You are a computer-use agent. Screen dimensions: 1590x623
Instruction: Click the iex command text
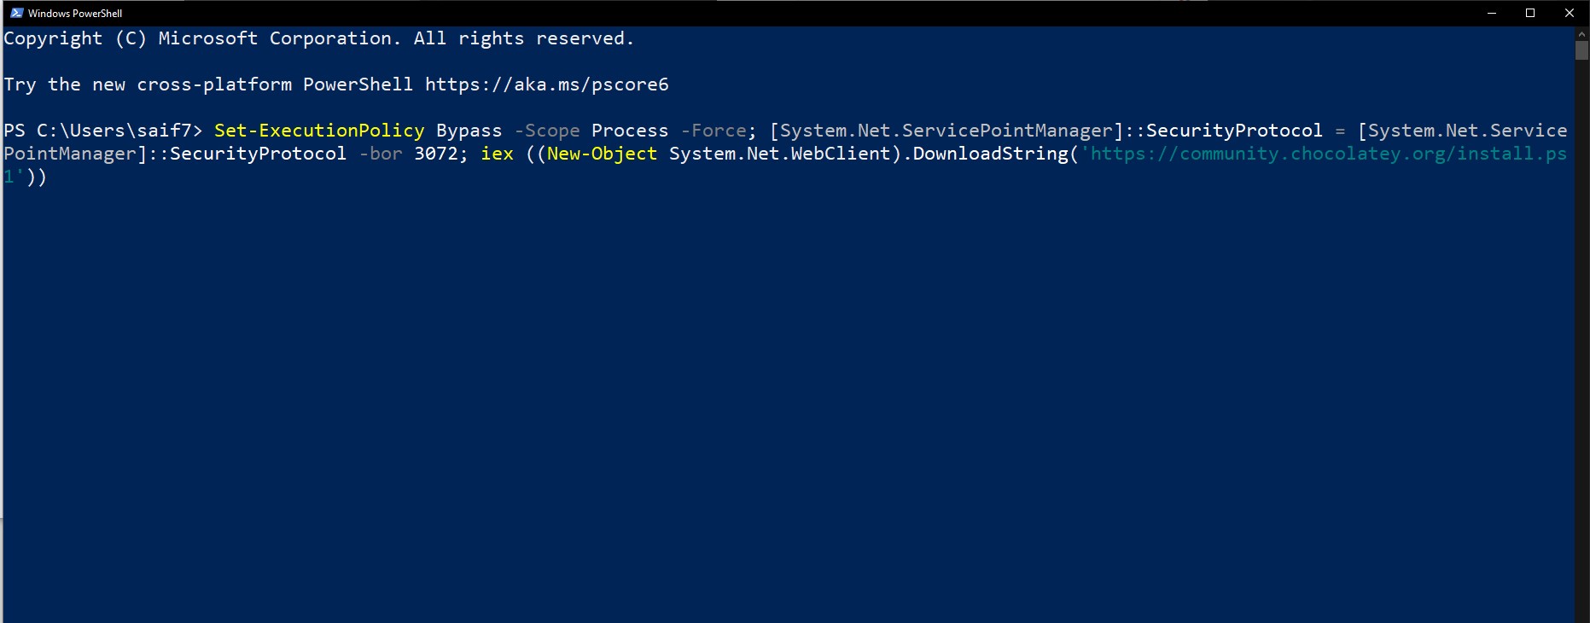pyautogui.click(x=497, y=154)
